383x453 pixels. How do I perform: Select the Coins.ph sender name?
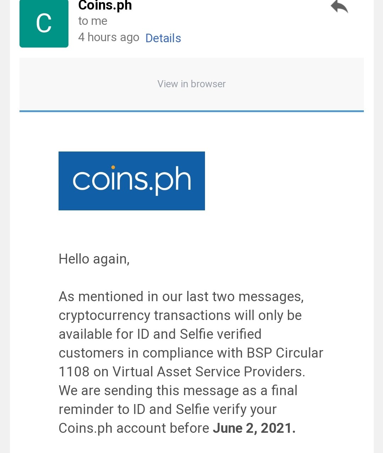105,5
